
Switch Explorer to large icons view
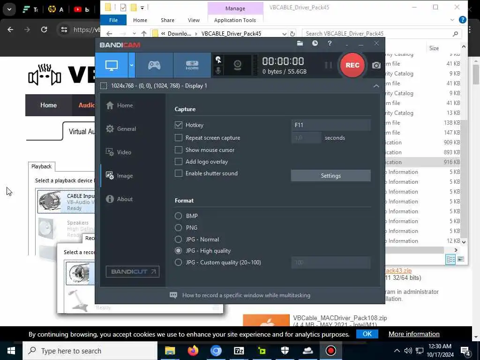pyautogui.click(x=461, y=259)
